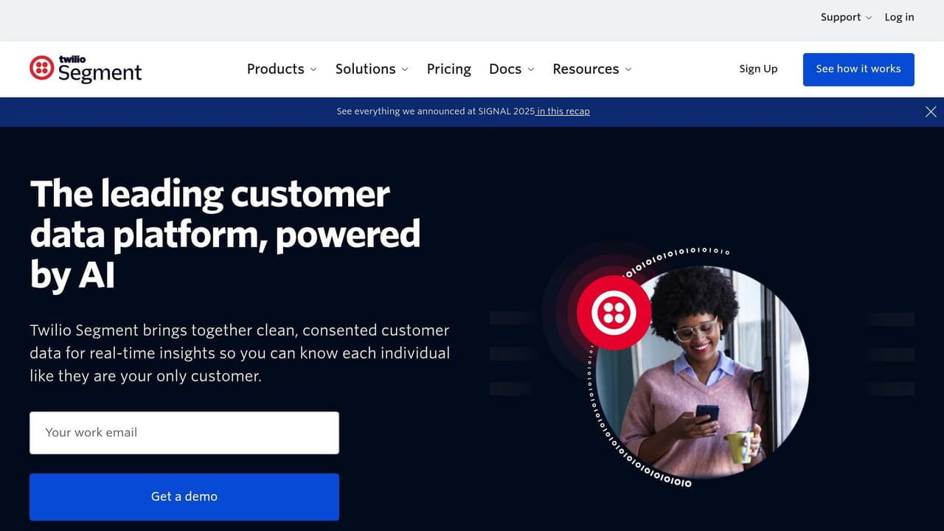Open the Solutions navigation item
The height and width of the screenshot is (531, 944).
[365, 69]
